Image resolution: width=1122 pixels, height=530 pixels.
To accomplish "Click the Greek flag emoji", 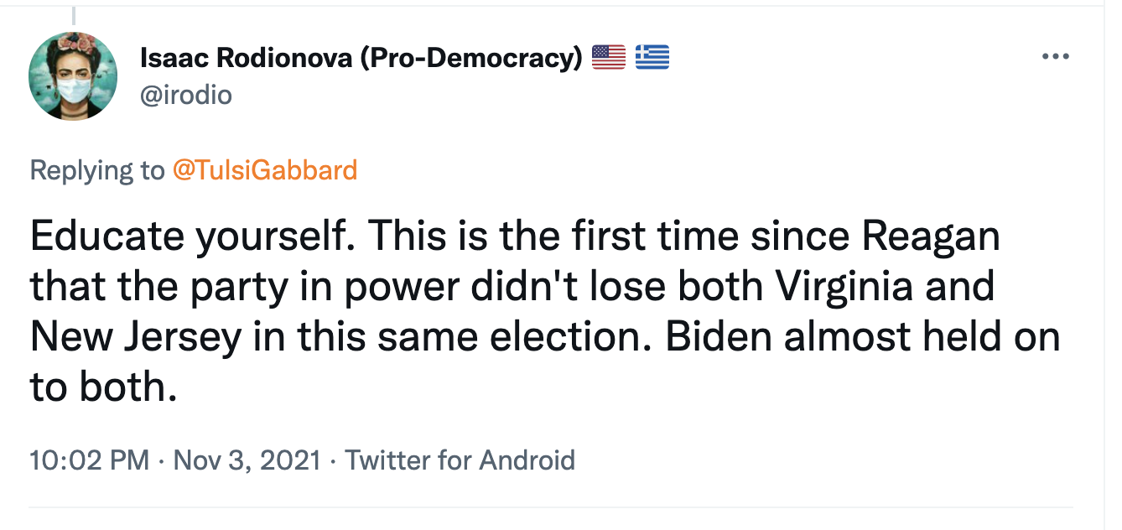I will [x=652, y=57].
